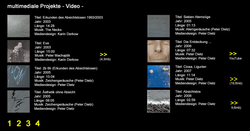Click the text 'Länge: 07:32'
The image size is (250, 131).
(x=185, y=50)
